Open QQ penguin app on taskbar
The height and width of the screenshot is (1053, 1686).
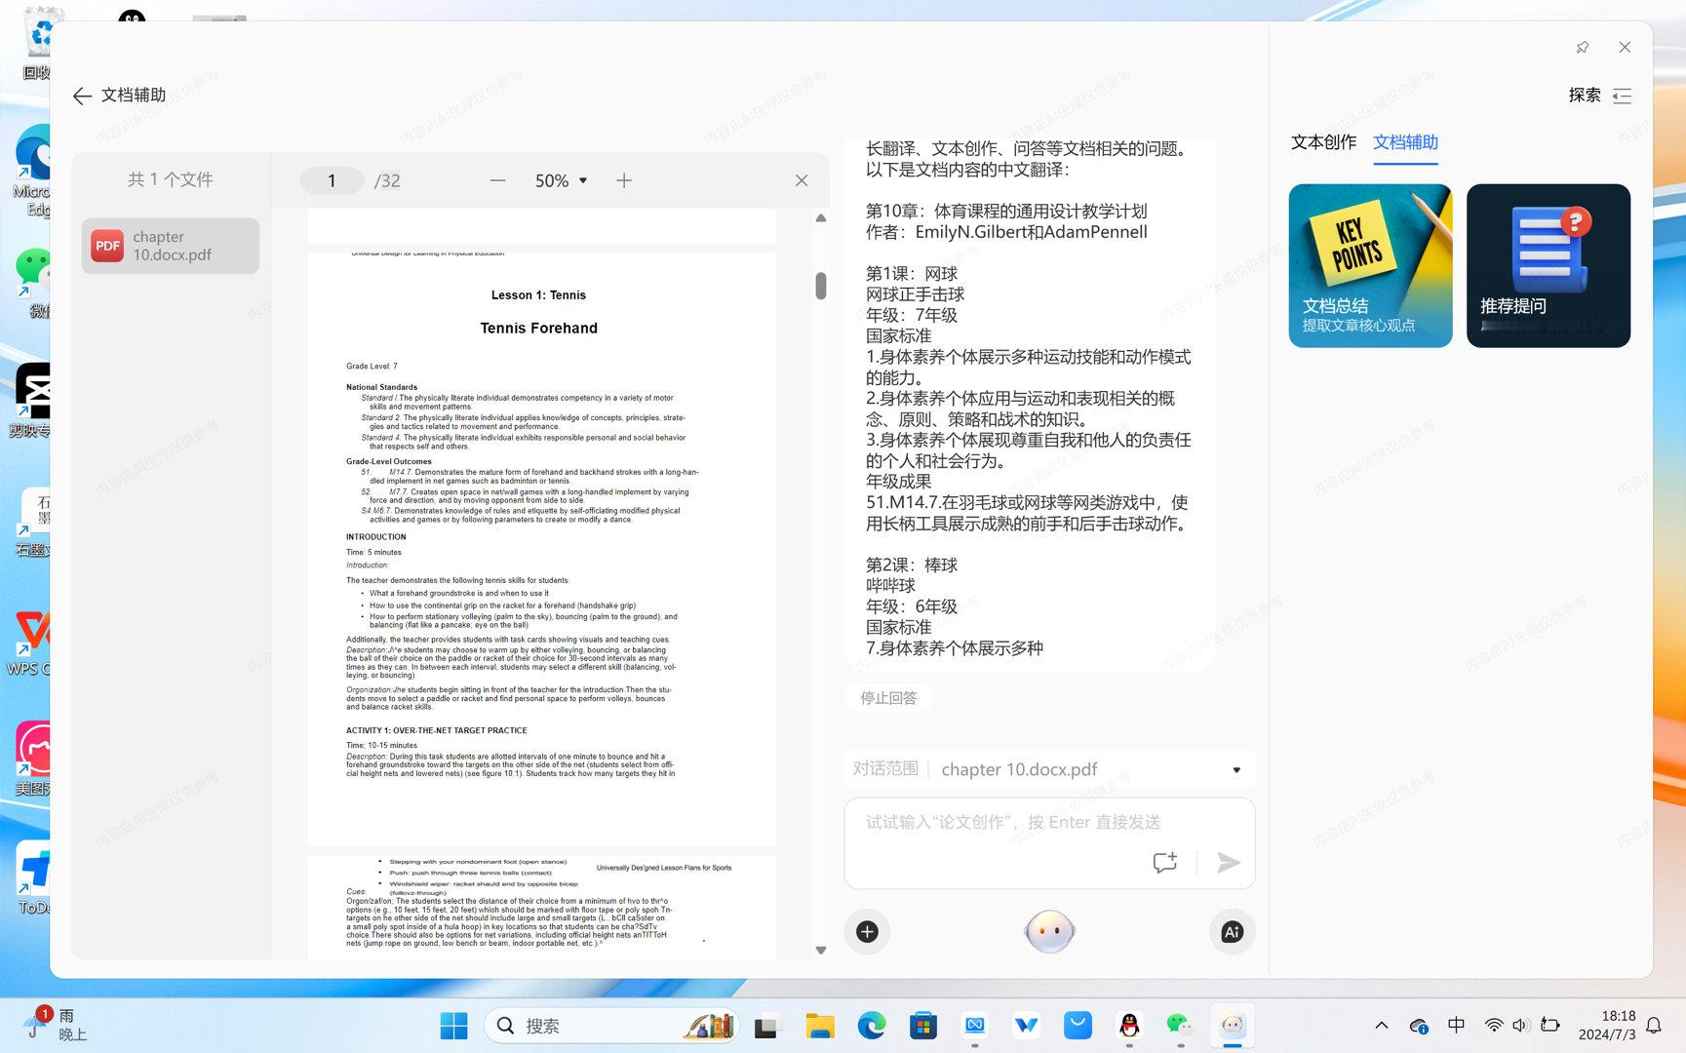(1129, 1026)
